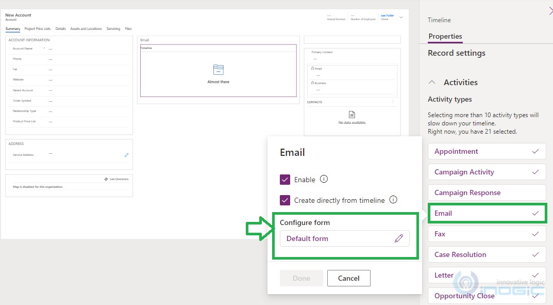The width and height of the screenshot is (553, 305).
Task: Open the Servicing tab
Action: pyautogui.click(x=113, y=29)
